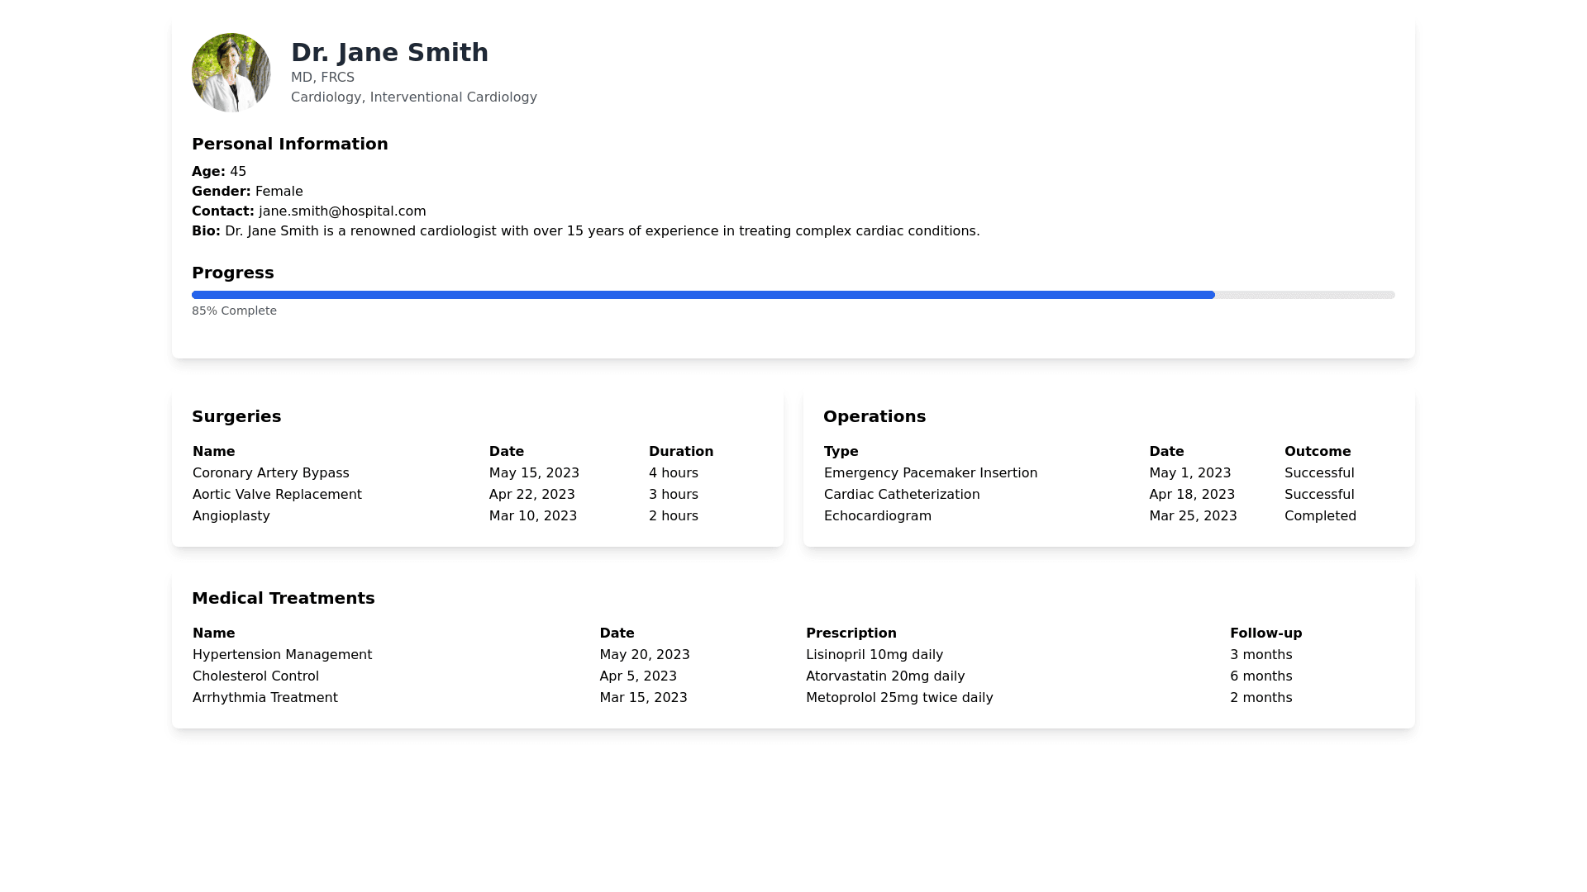Click the Angioplasty surgery name
This screenshot has width=1587, height=892.
pyautogui.click(x=231, y=516)
